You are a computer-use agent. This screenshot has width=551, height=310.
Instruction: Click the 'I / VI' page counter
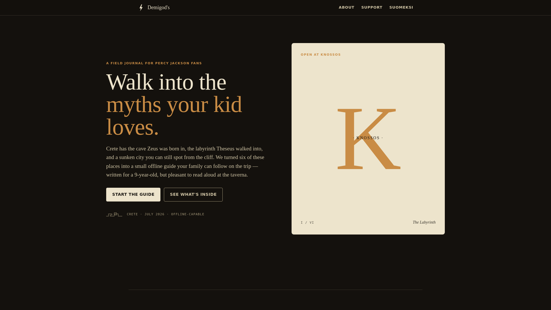click(307, 223)
